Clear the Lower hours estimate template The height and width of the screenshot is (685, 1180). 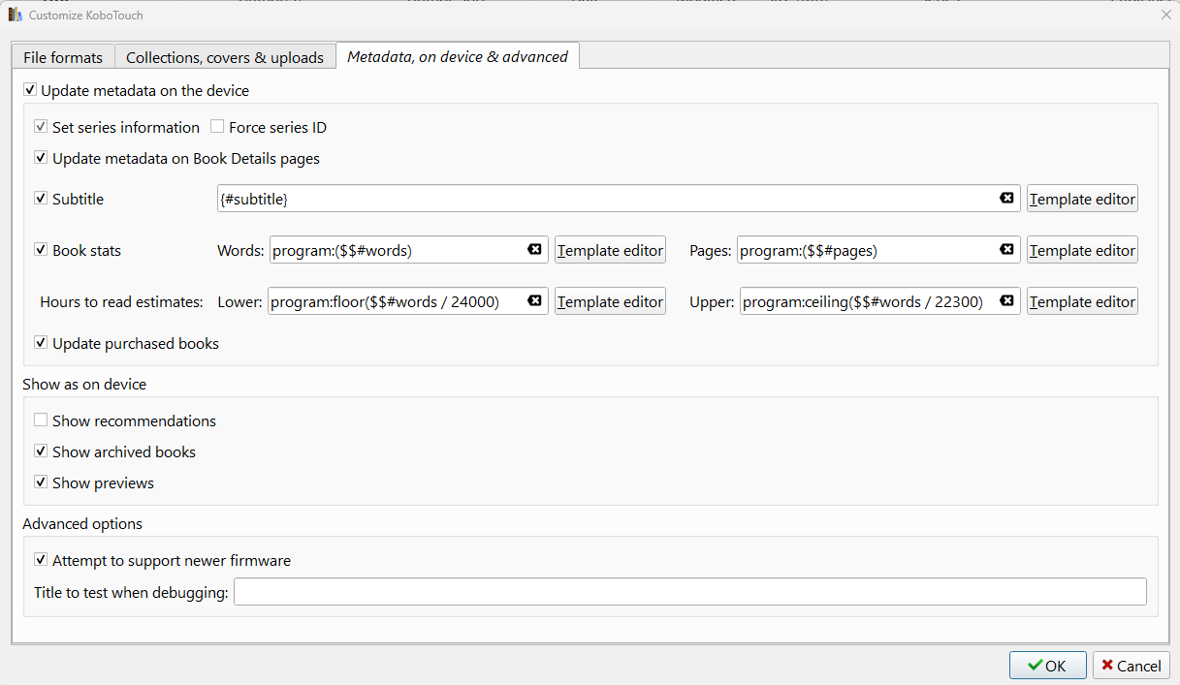[534, 301]
